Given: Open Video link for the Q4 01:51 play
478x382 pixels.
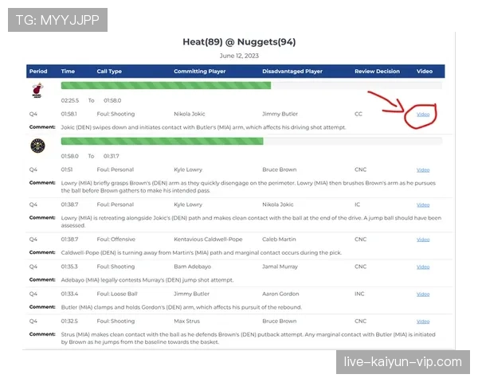Looking at the screenshot, I should [423, 170].
